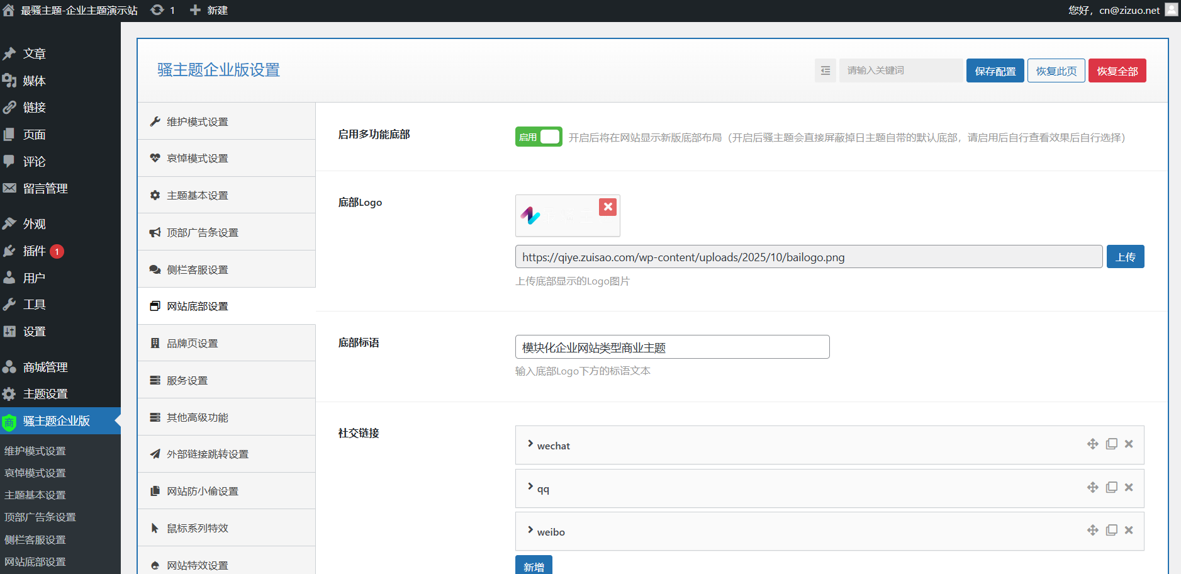Expand the qq social link
Viewport: 1181px width, 574px height.
530,487
